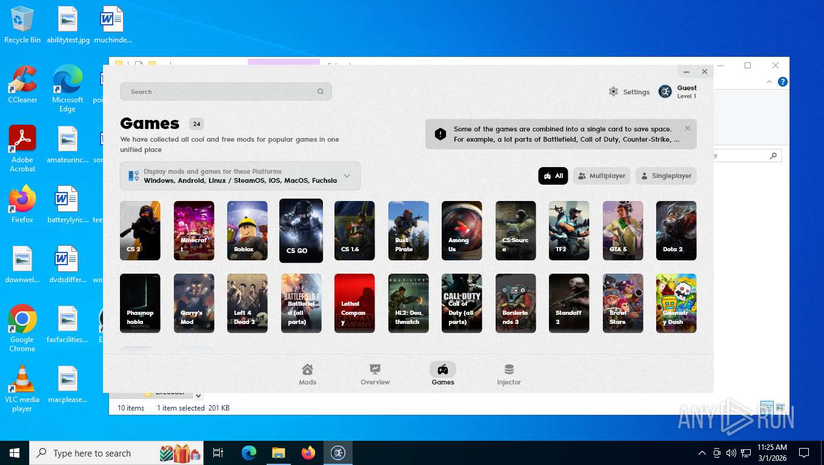The height and width of the screenshot is (465, 824).
Task: Open the Phasmophobia game card
Action: coord(140,303)
